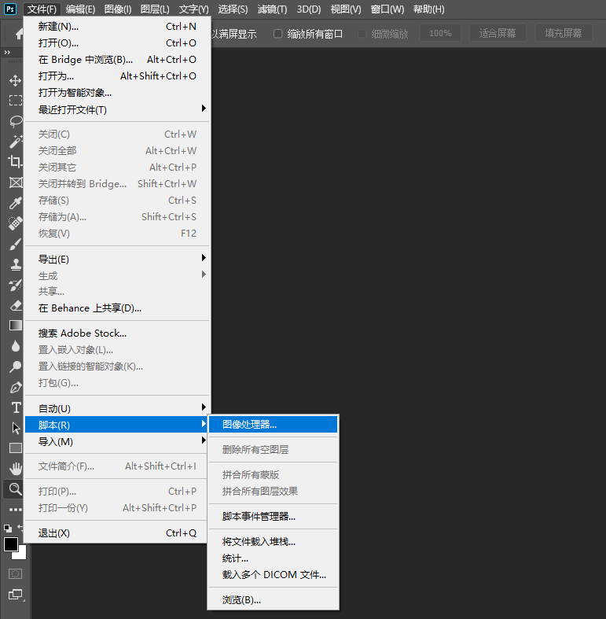This screenshot has width=606, height=619.
Task: Select the Eyedropper tool
Action: tap(15, 203)
